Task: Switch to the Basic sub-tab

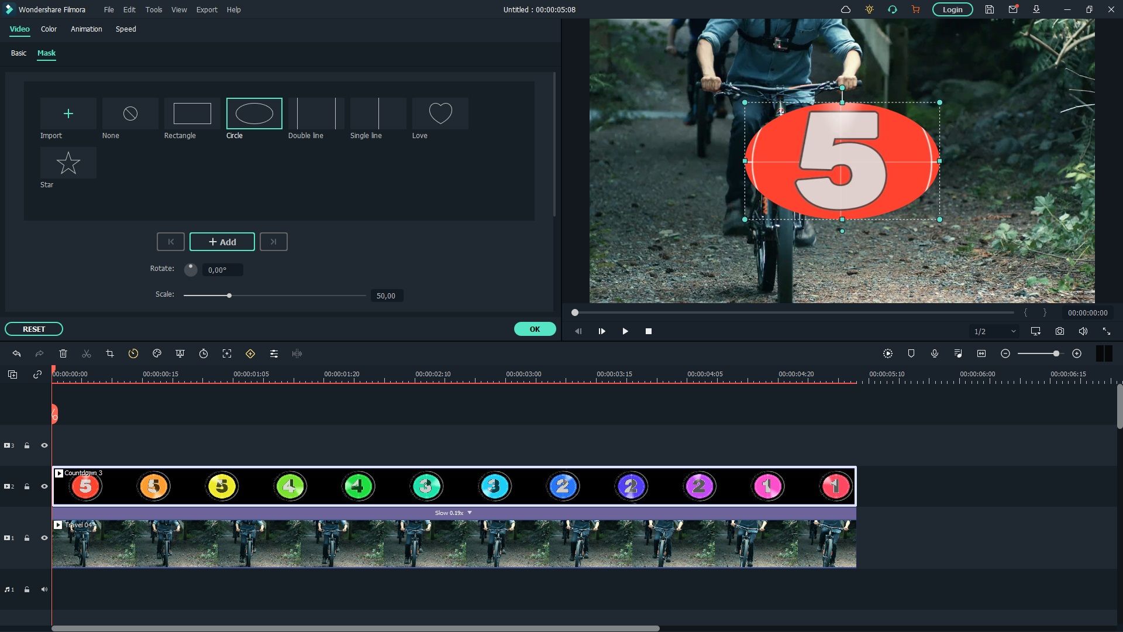Action: tap(19, 53)
